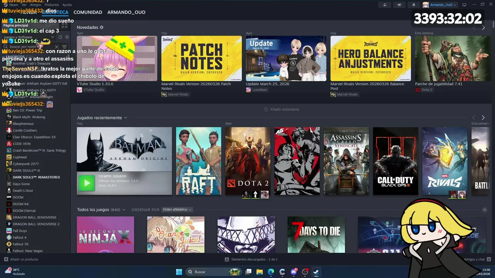This screenshot has height=278, width=495.
Task: Click the next arrow in the Novedades shelf
Action: click(483, 27)
